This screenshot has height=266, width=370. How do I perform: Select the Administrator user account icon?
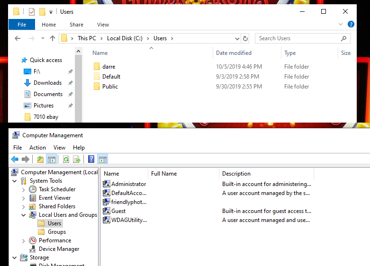(x=107, y=184)
